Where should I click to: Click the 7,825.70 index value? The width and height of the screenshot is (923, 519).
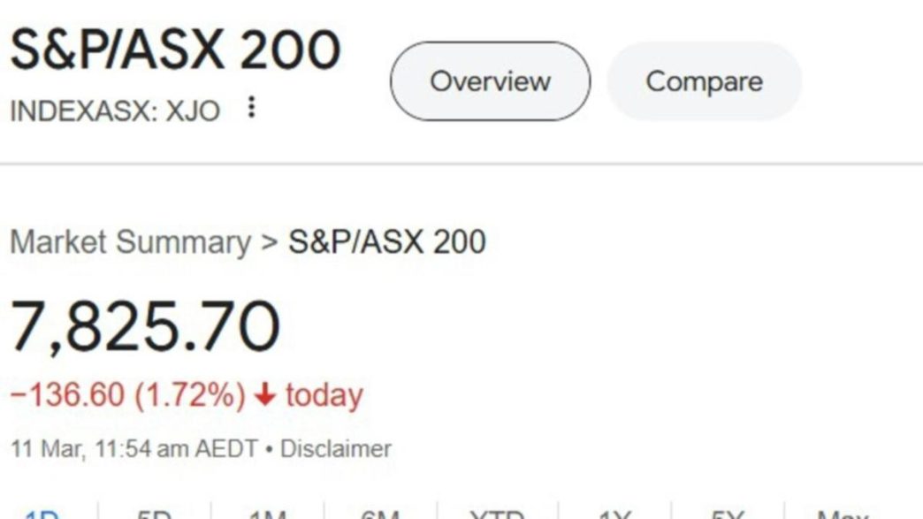coord(145,325)
